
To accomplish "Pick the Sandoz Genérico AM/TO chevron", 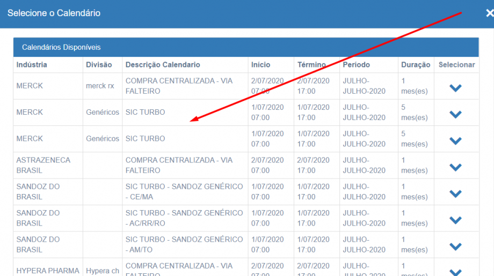I will pyautogui.click(x=455, y=247).
